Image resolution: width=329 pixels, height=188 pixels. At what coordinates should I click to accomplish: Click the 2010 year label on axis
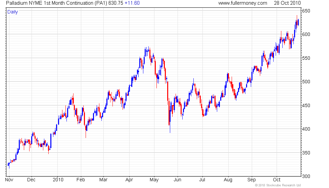(58, 180)
